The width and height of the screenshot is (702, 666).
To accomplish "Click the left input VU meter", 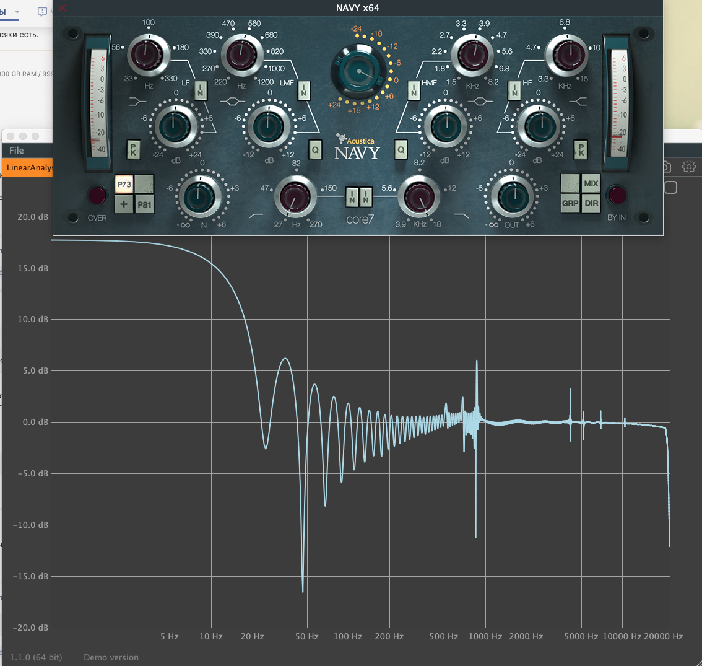I will click(98, 102).
